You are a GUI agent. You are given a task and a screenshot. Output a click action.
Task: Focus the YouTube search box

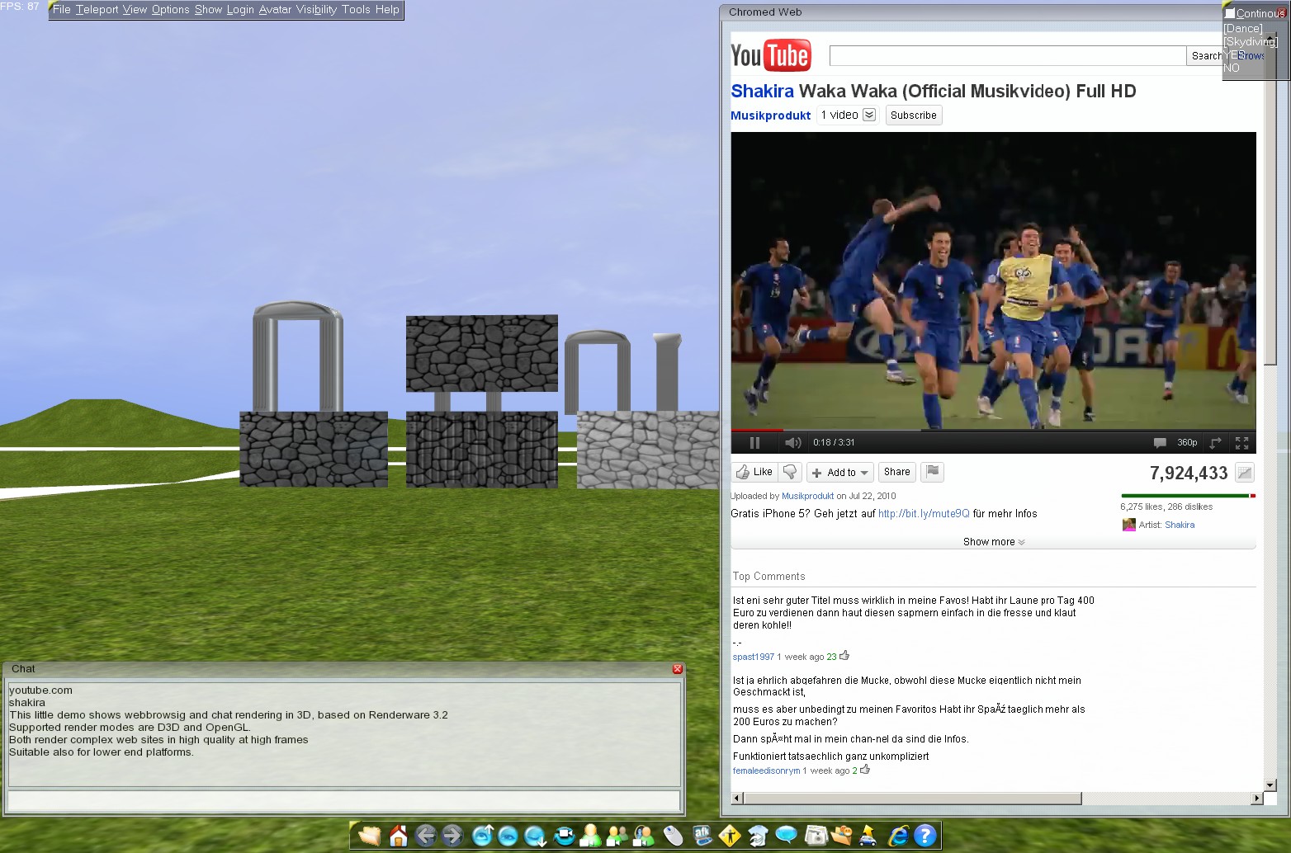click(x=1007, y=55)
